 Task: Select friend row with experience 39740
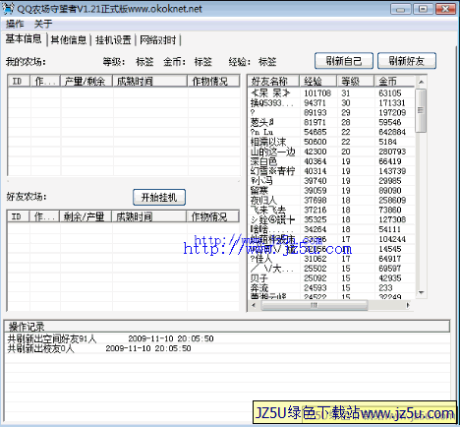click(331, 181)
